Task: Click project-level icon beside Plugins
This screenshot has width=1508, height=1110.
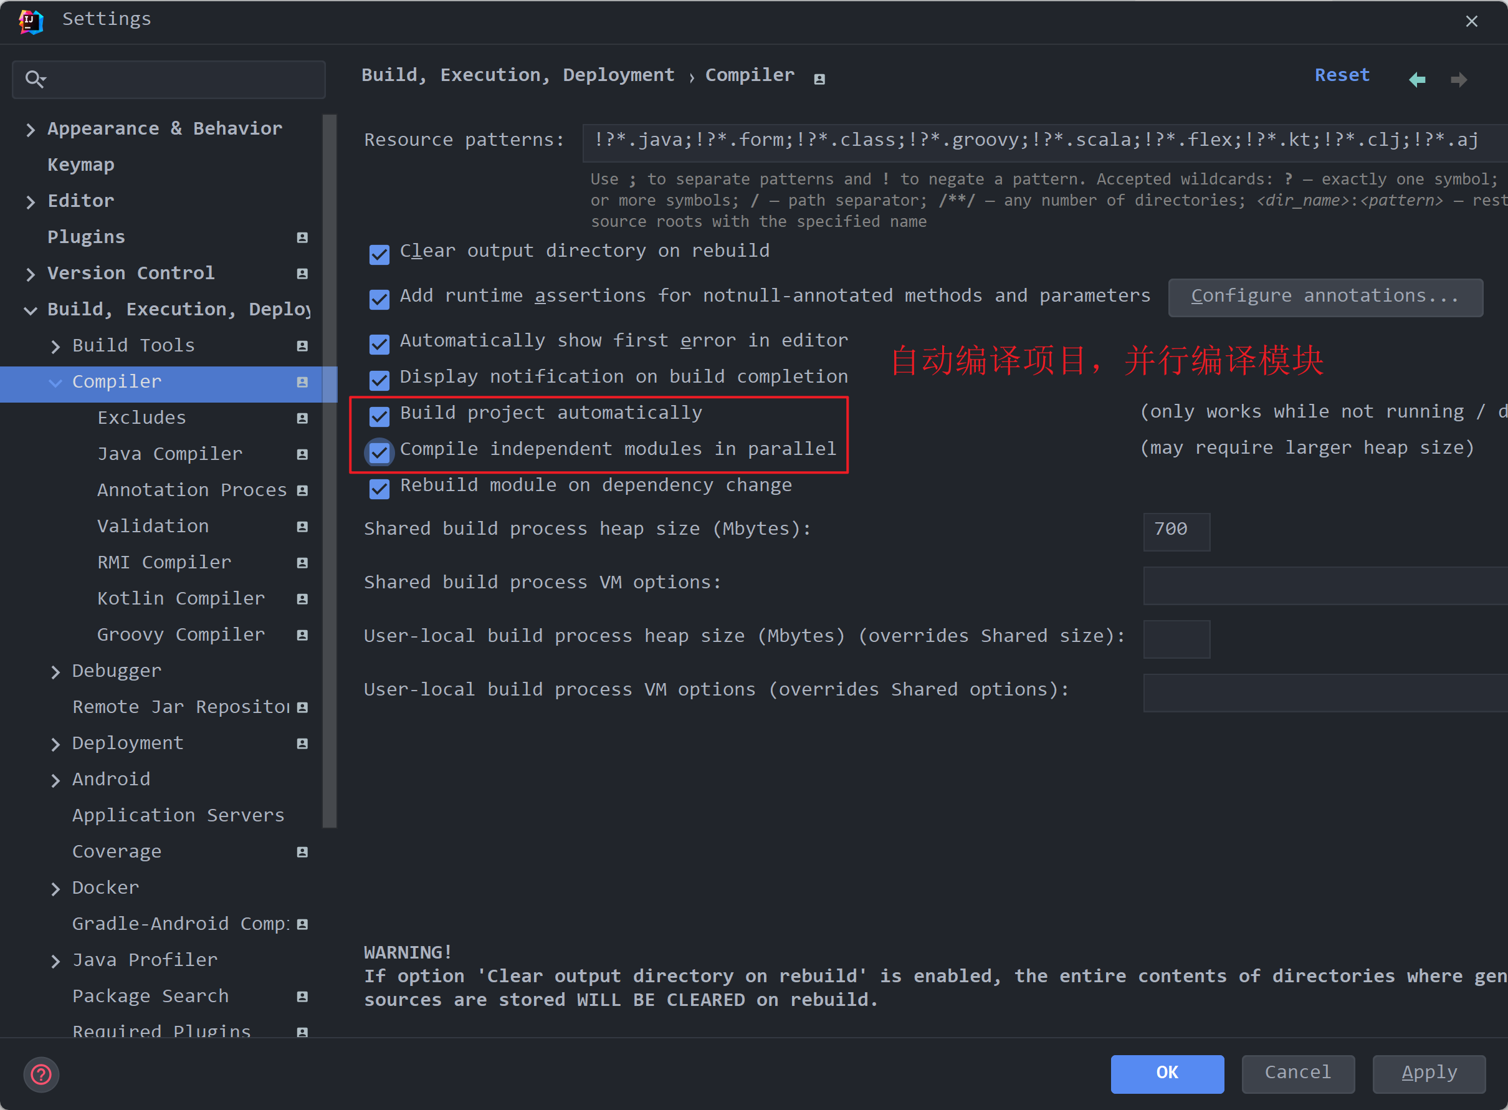Action: pyautogui.click(x=302, y=237)
